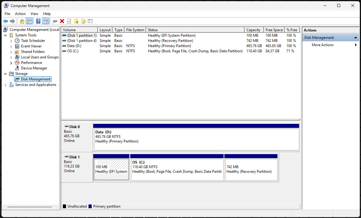Click the tree pane horizontal scrollbar

[x=29, y=207]
